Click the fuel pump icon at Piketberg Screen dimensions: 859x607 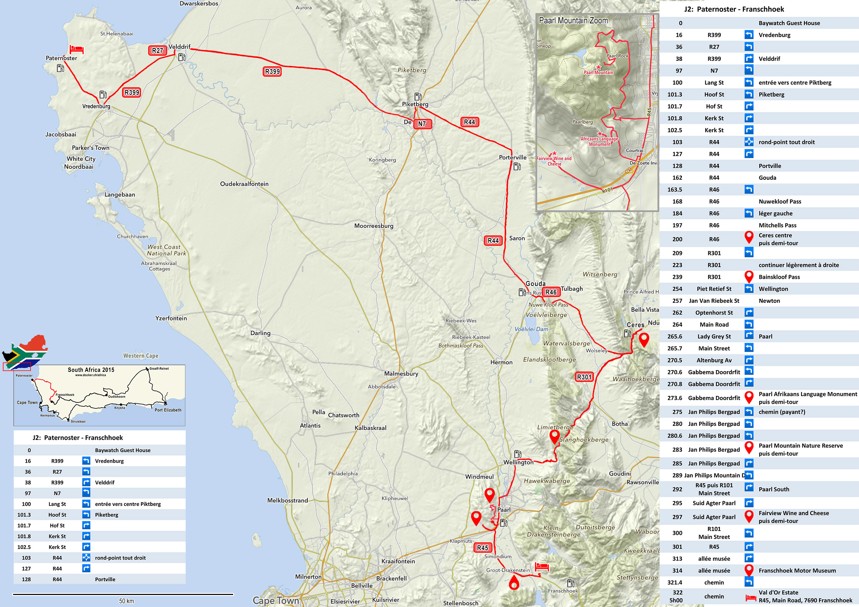[x=418, y=97]
